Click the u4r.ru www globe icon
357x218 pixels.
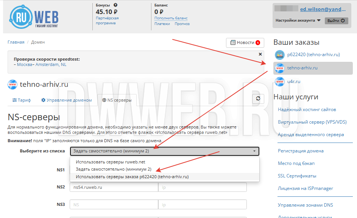click(x=280, y=82)
